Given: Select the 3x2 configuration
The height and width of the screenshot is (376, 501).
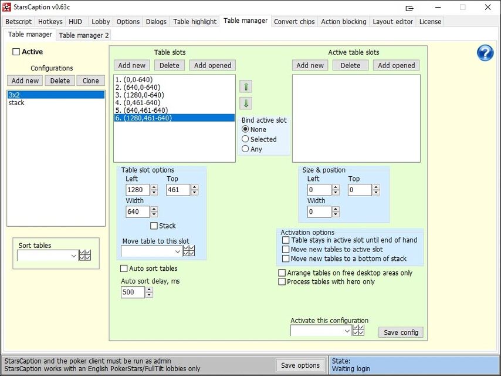Looking at the screenshot, I should point(56,95).
